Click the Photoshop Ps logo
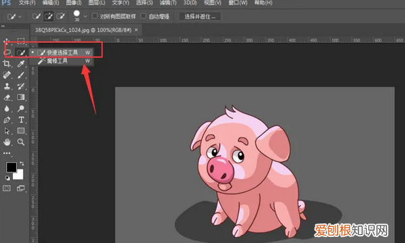Screen dimensions: 405x243 click(x=6, y=3)
